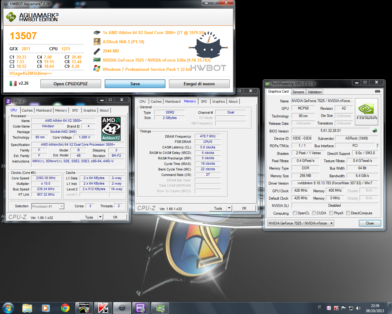Click the CPU chip icon beside Athlon 64 X2 line

[x=97, y=33]
